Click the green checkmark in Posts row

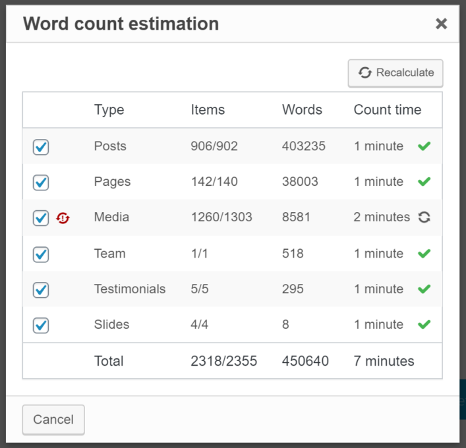coord(424,146)
